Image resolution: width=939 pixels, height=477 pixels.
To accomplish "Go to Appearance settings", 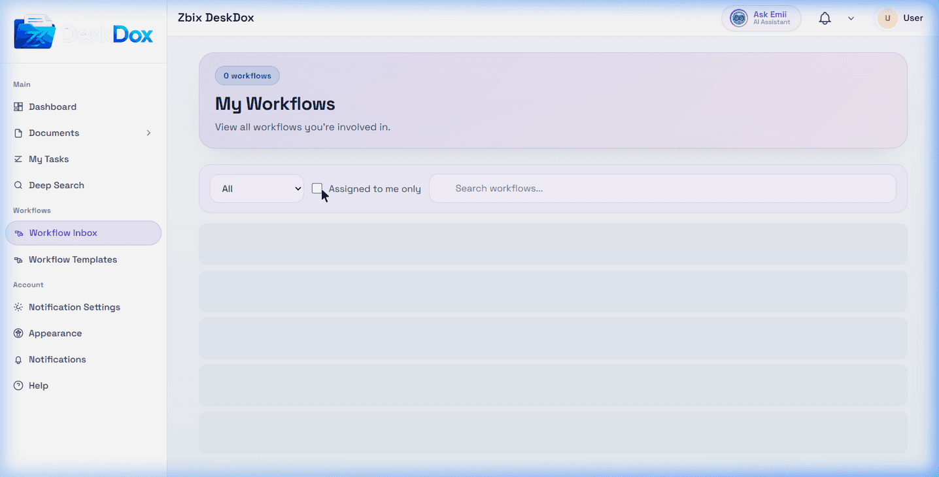I will coord(83,333).
